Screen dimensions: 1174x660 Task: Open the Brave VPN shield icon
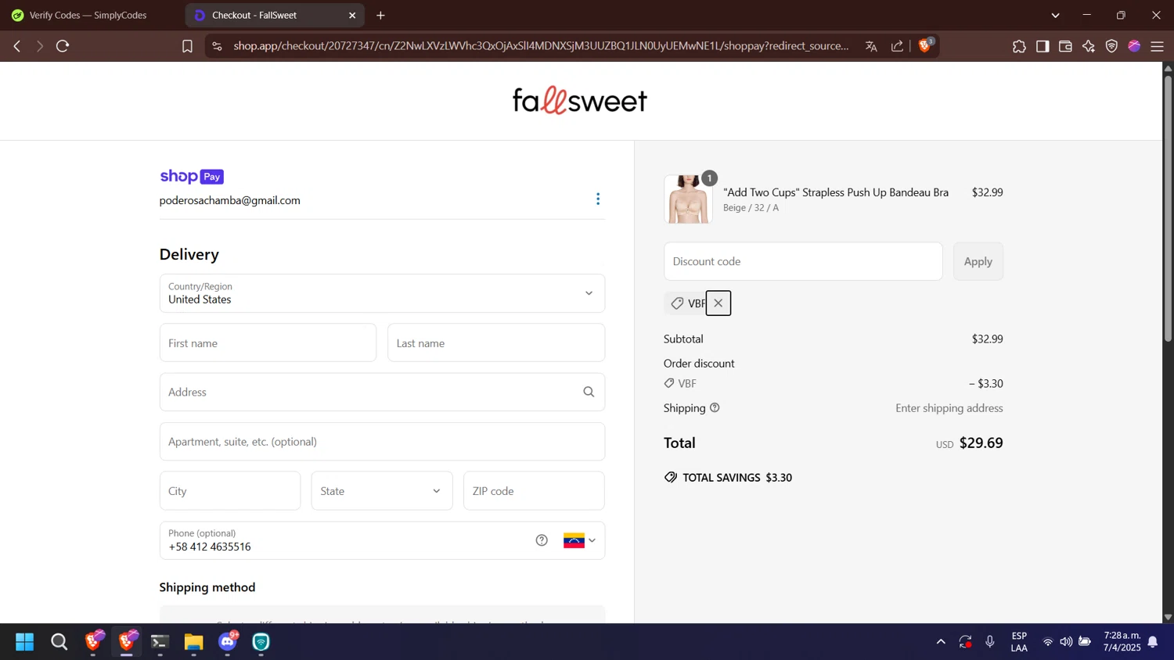1111,46
